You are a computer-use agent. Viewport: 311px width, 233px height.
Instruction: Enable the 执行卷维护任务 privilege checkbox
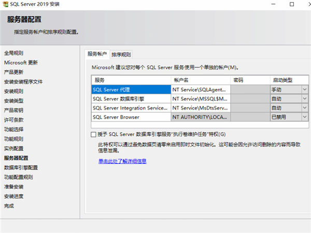[93, 134]
